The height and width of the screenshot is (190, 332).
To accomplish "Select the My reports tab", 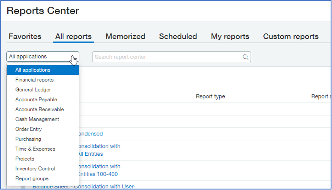I will [x=230, y=37].
